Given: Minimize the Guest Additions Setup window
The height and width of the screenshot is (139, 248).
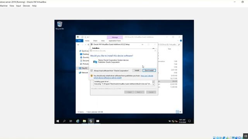Looking at the screenshot, I should pos(142,44).
